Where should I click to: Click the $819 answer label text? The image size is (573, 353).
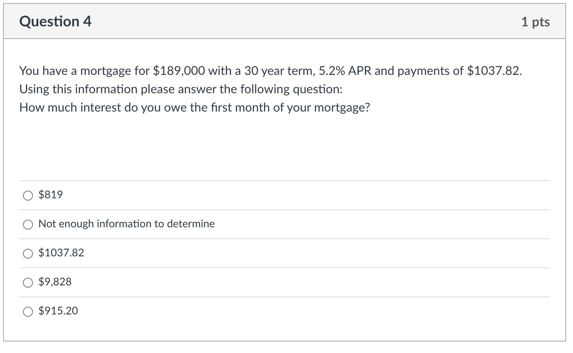click(50, 194)
